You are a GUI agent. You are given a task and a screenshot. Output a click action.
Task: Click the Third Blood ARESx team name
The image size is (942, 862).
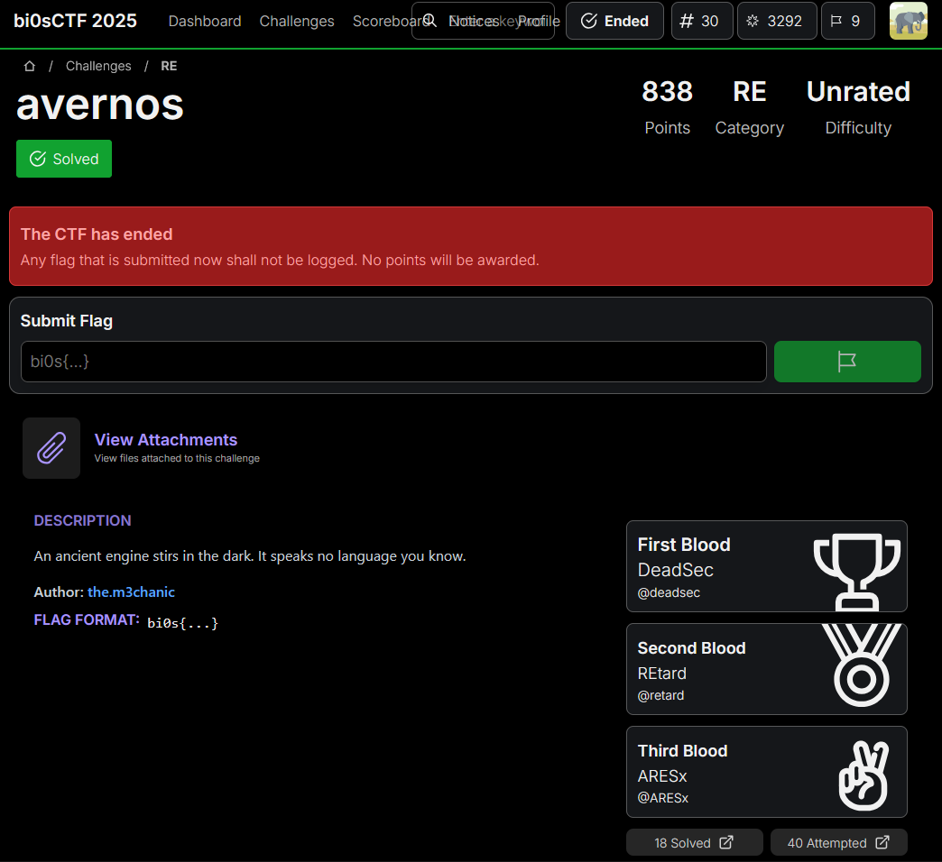point(662,776)
